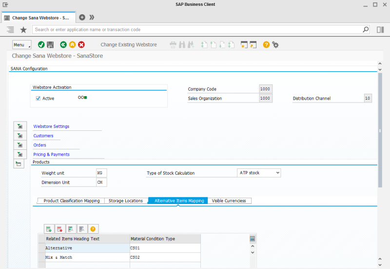Click the Insert Row icon above the table
Image resolution: width=390 pixels, height=269 pixels.
pyautogui.click(x=49, y=229)
